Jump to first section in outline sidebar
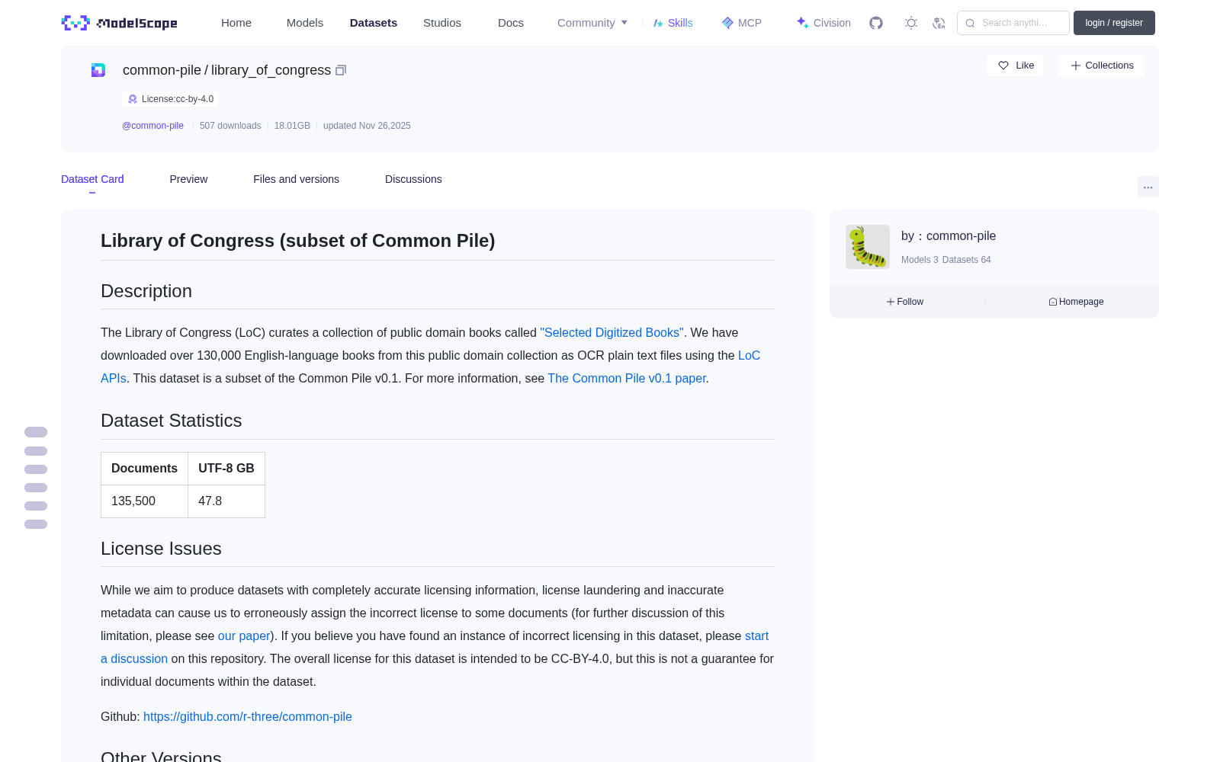 36,432
